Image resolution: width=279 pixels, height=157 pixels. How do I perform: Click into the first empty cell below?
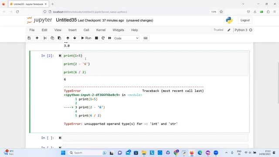[155, 138]
